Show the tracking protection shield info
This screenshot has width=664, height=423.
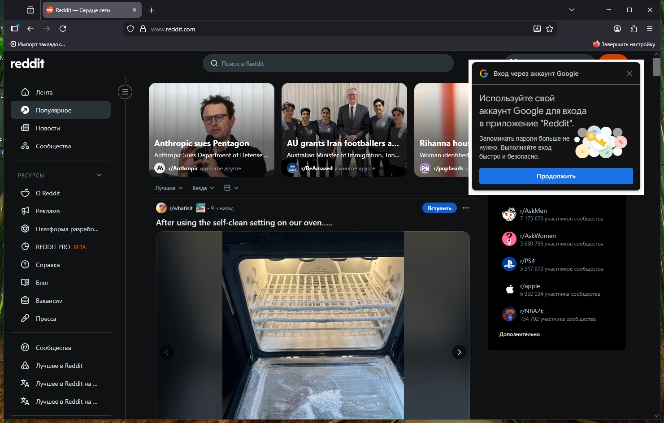(x=130, y=29)
